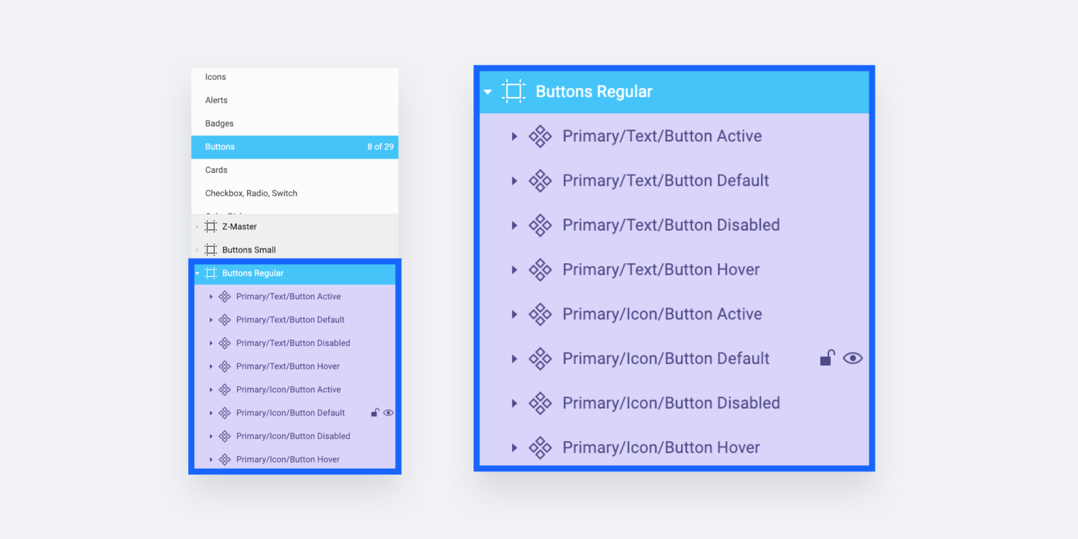Click the unlock icon on Primary/Icon/Button Default
The image size is (1078, 539).
[x=375, y=412]
